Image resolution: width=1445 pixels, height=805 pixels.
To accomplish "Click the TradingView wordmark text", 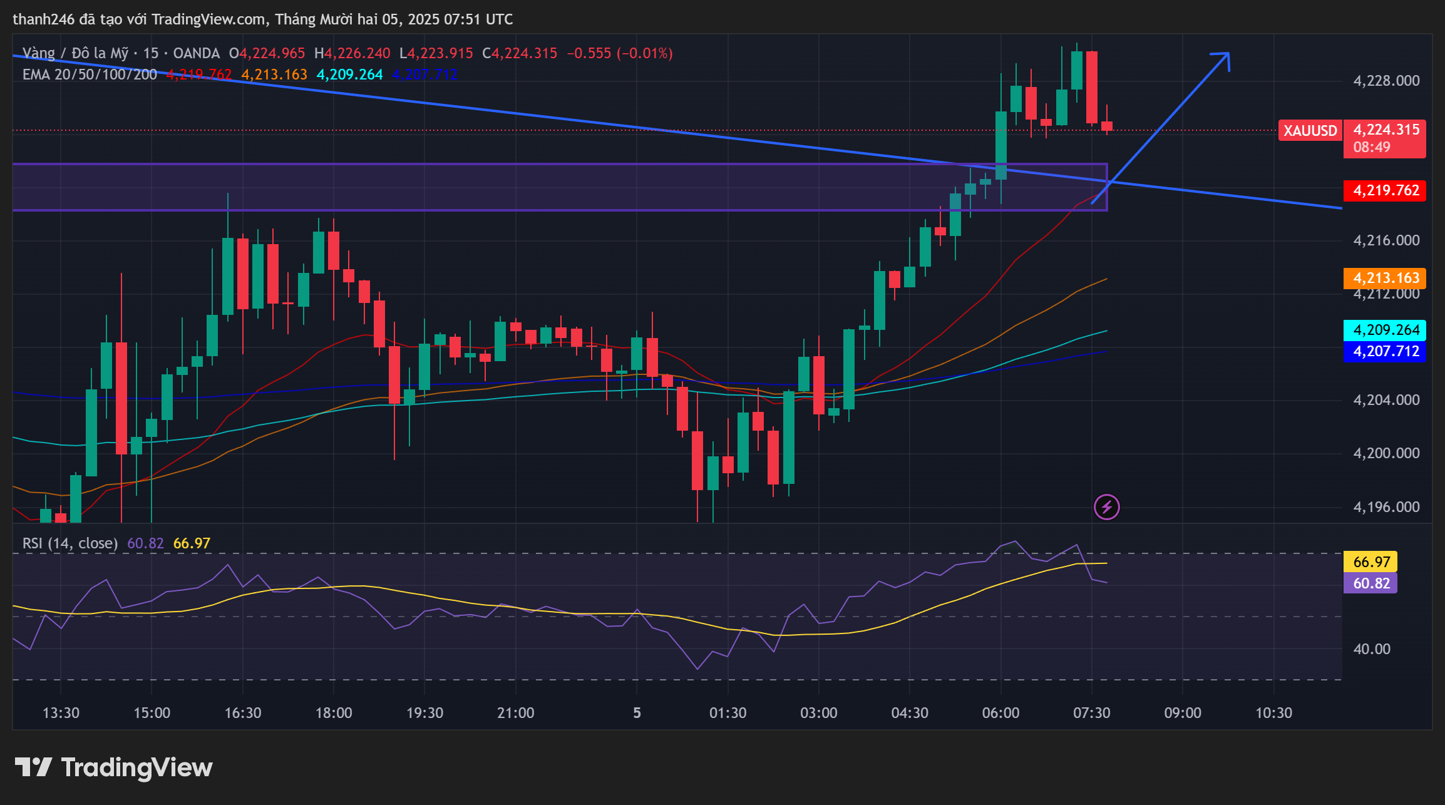I will pyautogui.click(x=136, y=767).
